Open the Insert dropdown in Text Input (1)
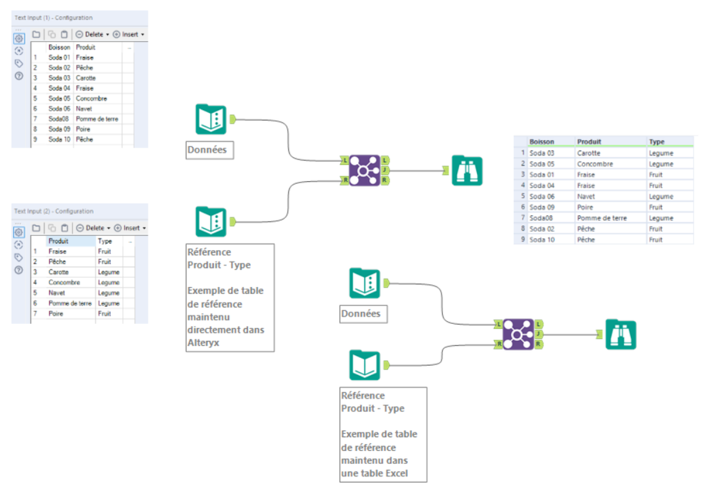This screenshot has width=710, height=488. [x=129, y=34]
